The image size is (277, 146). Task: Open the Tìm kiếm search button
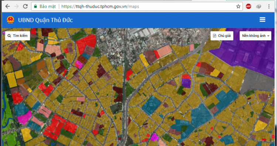[17, 36]
